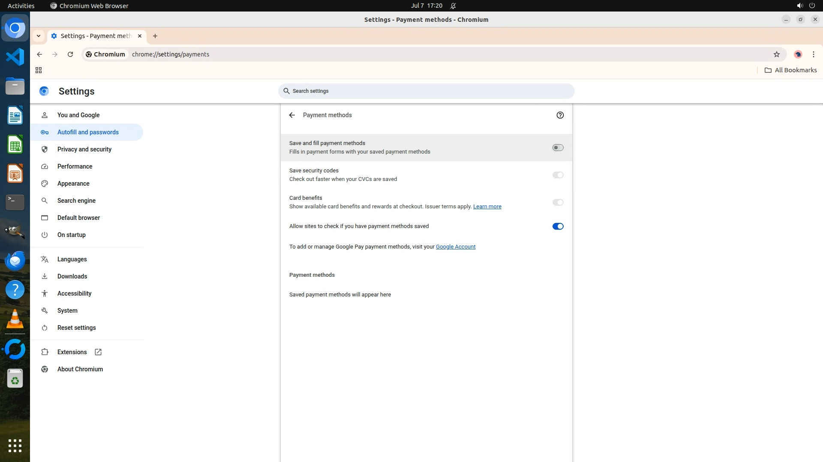Click the browser back arrow

(39, 54)
